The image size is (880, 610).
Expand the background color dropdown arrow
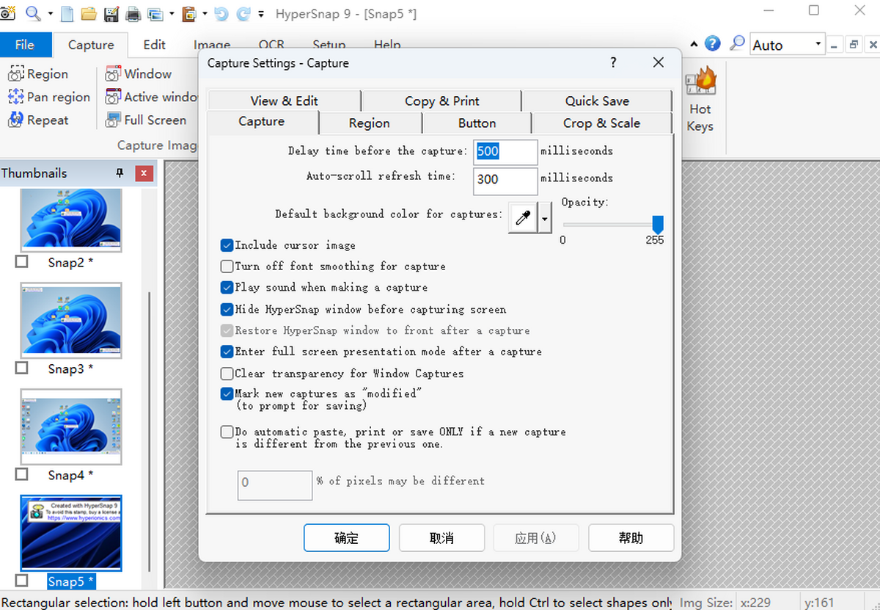545,218
